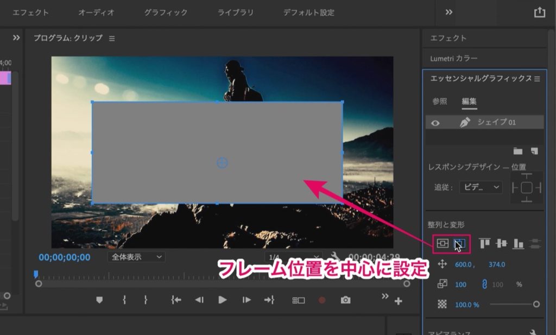Open the プログラム: クリップ panel menu

pos(112,39)
